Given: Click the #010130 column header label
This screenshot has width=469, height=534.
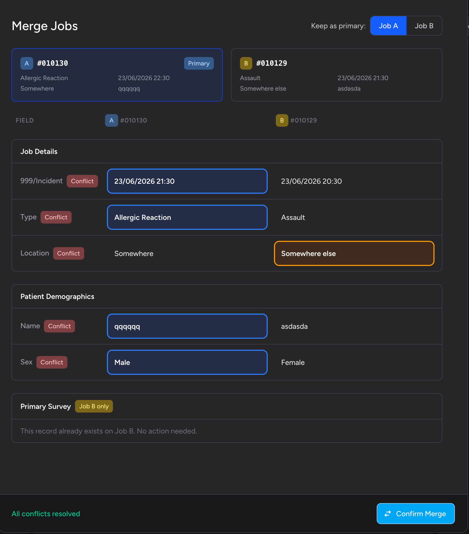Looking at the screenshot, I should click(134, 120).
